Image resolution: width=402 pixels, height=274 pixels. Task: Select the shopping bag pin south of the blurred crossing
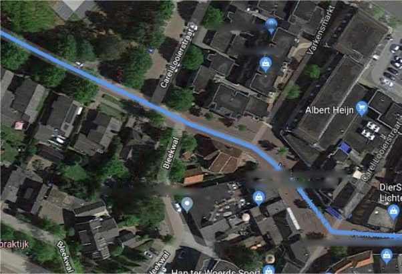(258, 198)
